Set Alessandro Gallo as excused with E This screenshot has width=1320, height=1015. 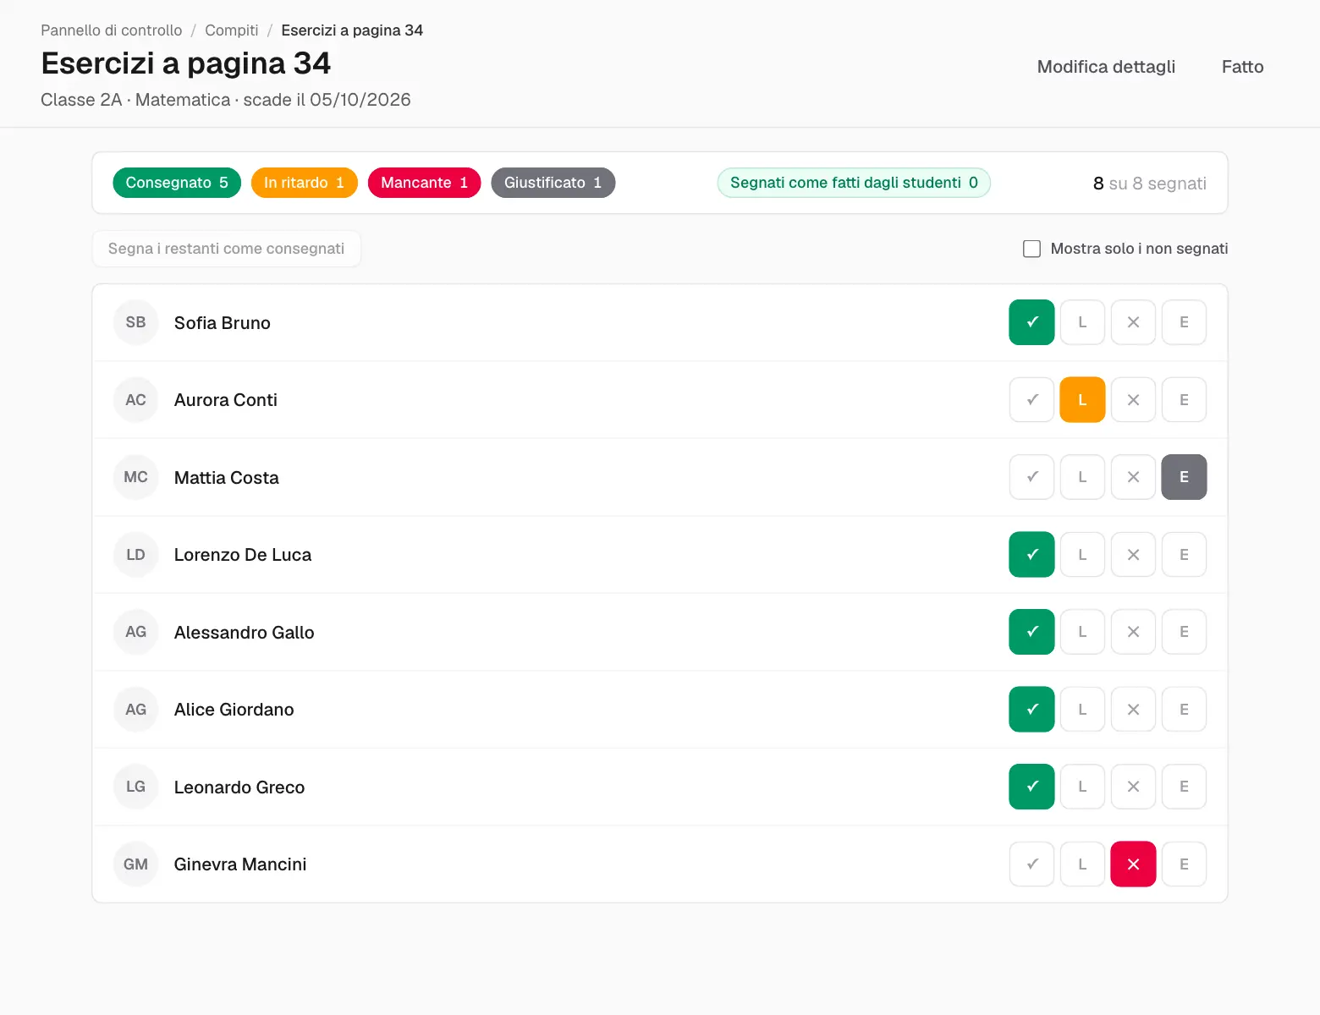pyautogui.click(x=1184, y=632)
